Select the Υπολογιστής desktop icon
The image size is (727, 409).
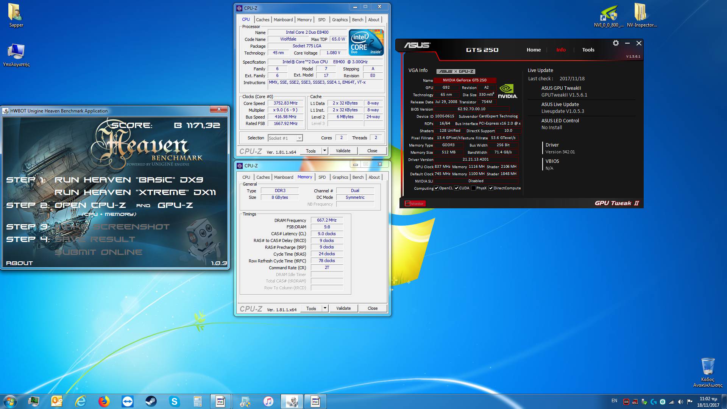pyautogui.click(x=16, y=55)
